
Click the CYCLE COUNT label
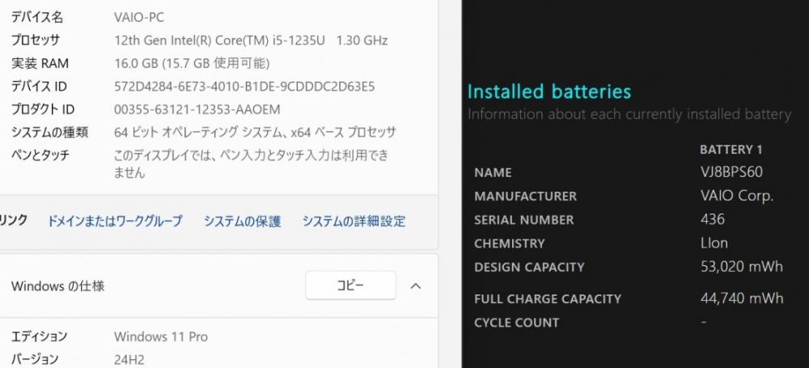pyautogui.click(x=516, y=323)
